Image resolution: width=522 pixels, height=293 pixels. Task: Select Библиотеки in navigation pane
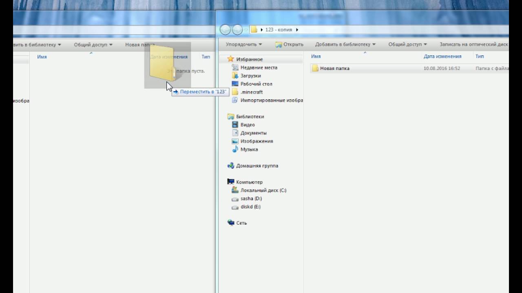(x=250, y=116)
